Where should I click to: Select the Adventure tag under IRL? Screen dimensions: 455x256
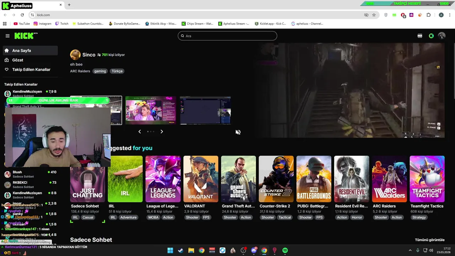tap(128, 218)
